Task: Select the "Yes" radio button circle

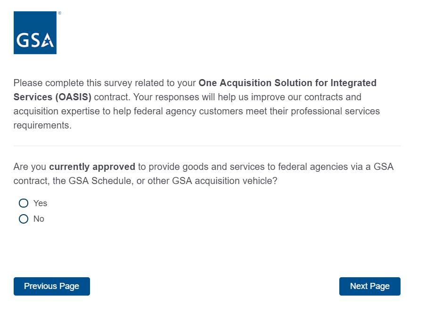Action: pyautogui.click(x=24, y=203)
